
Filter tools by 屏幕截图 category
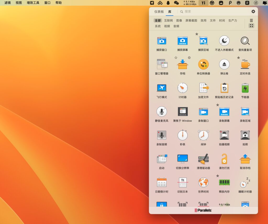pyautogui.click(x=191, y=20)
